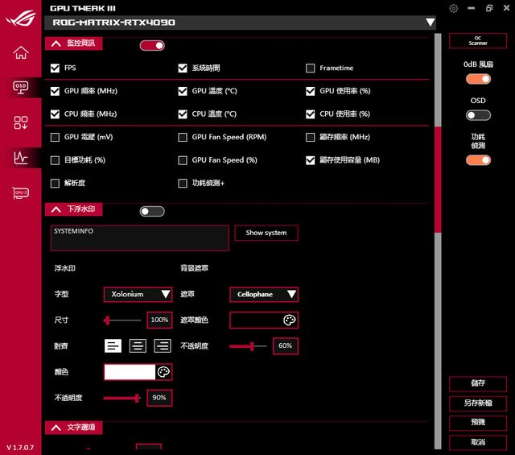
Task: Open the Home page in sidebar
Action: point(21,53)
